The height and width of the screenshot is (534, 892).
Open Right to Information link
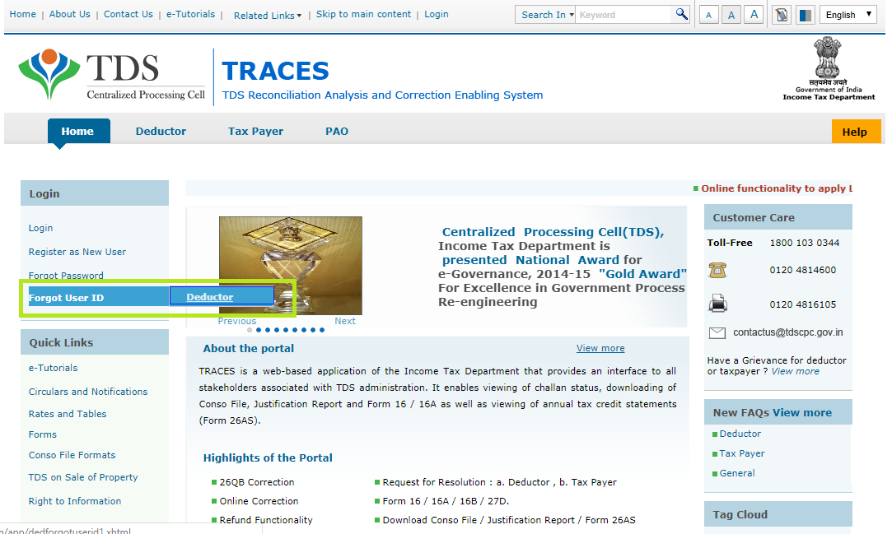click(75, 501)
